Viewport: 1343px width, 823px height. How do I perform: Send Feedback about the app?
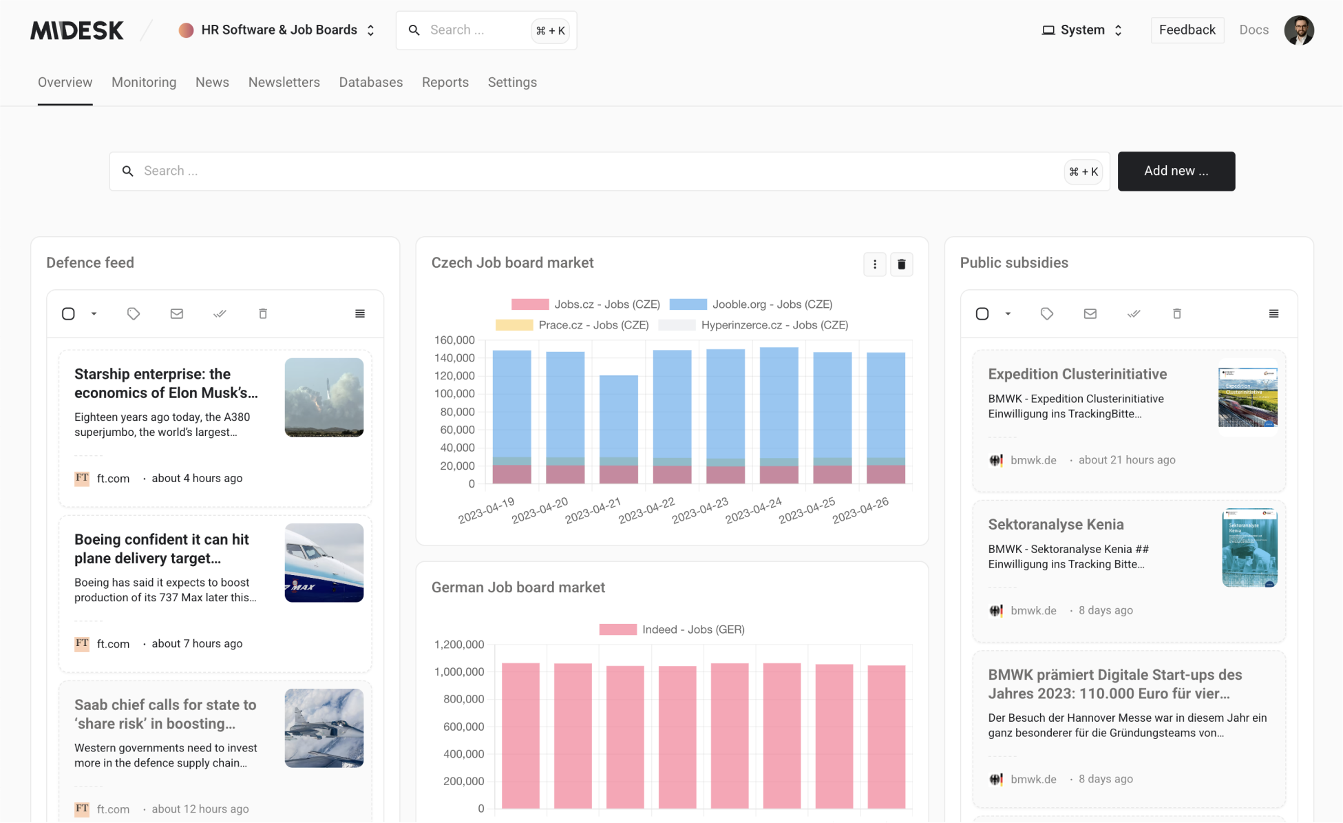coord(1187,30)
